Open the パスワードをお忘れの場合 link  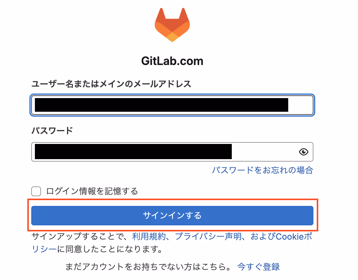pyautogui.click(x=262, y=170)
